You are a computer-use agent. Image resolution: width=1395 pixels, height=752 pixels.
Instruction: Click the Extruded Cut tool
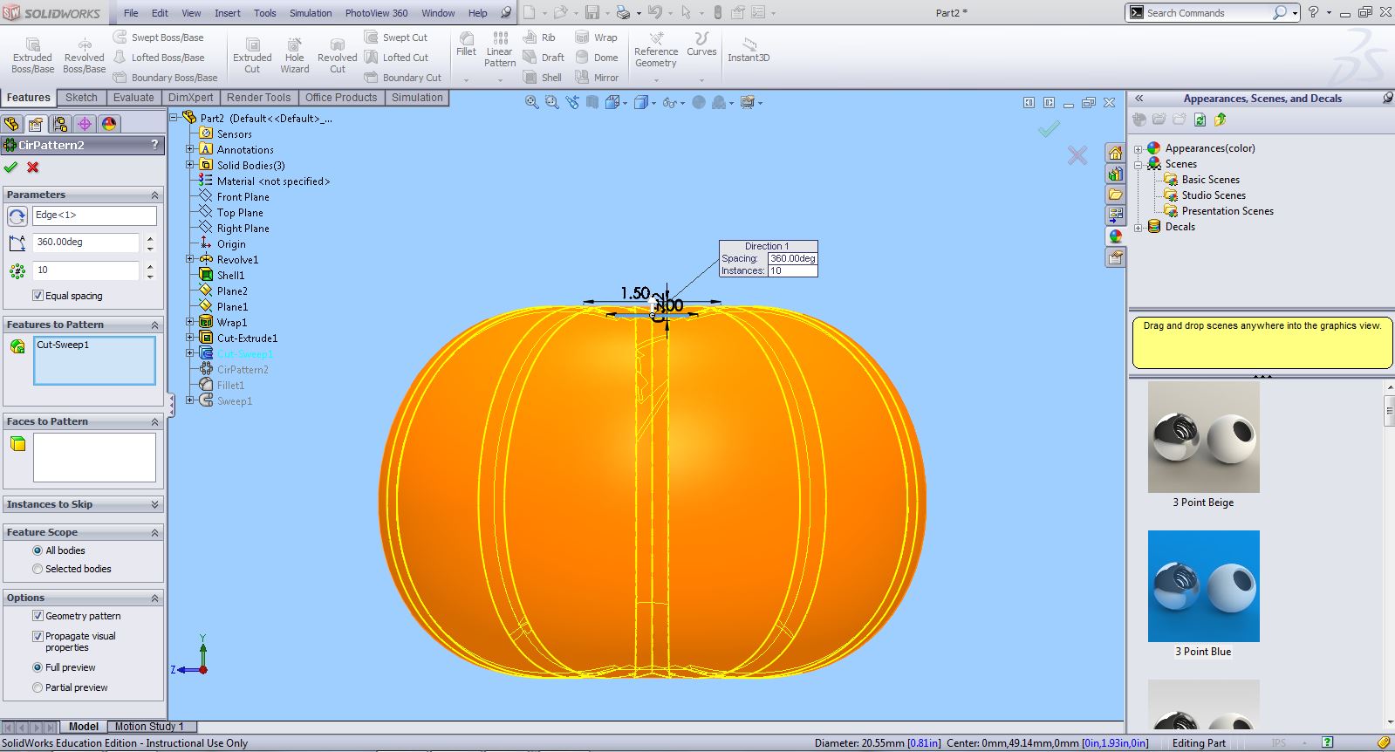point(252,55)
